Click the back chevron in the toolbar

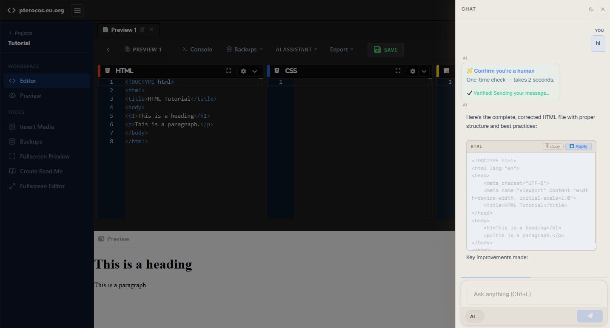point(108,50)
